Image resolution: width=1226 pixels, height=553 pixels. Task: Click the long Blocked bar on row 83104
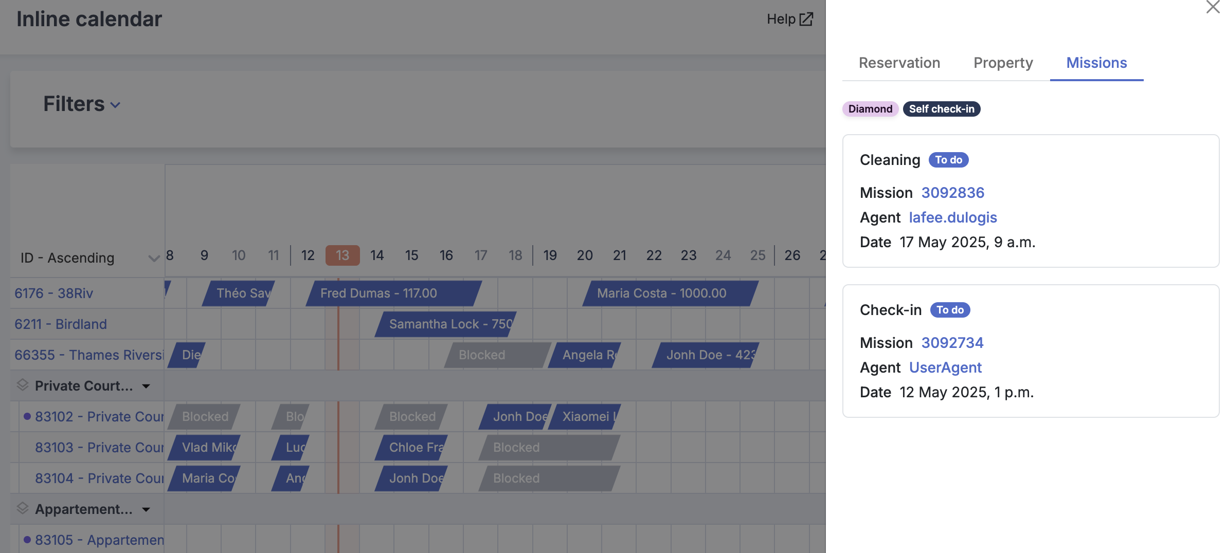coord(549,478)
